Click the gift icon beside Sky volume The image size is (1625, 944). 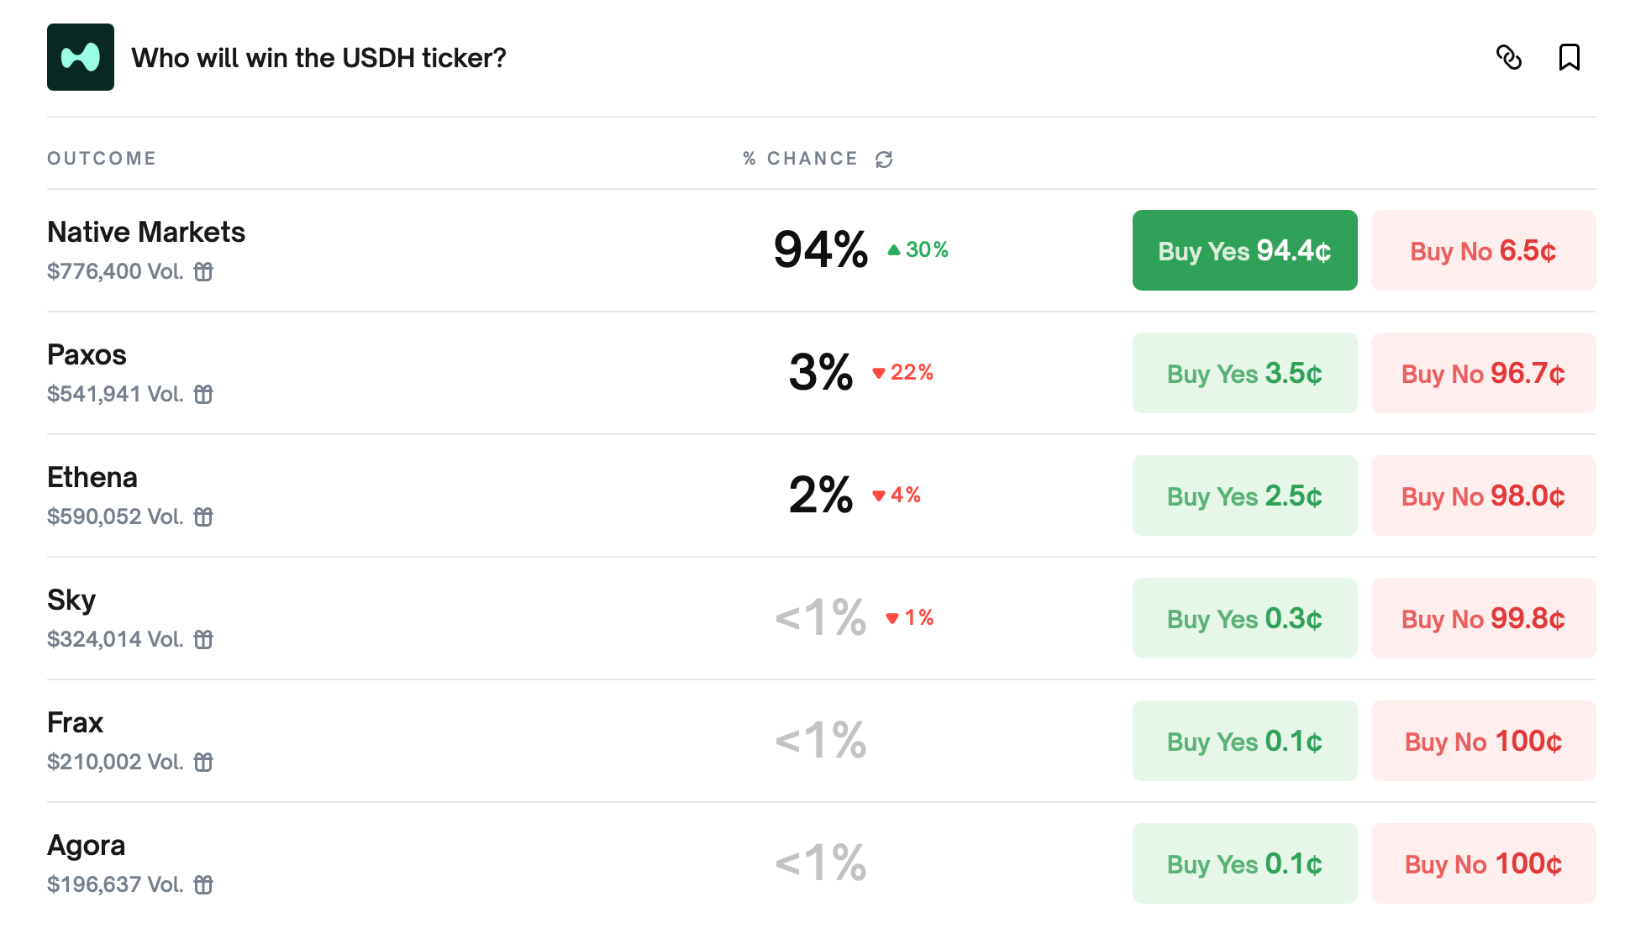tap(203, 640)
